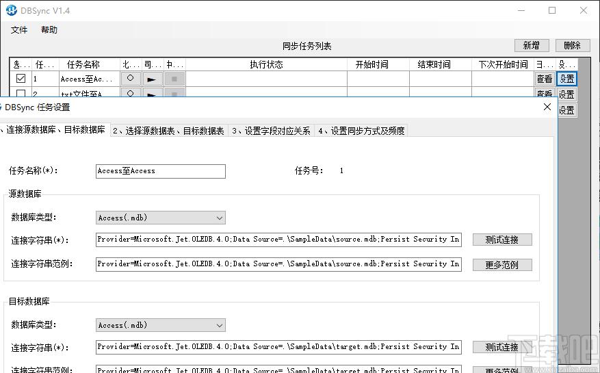Viewport: 600px width, 373px height.
Task: Click 更多范例 for source database
Action: click(502, 265)
